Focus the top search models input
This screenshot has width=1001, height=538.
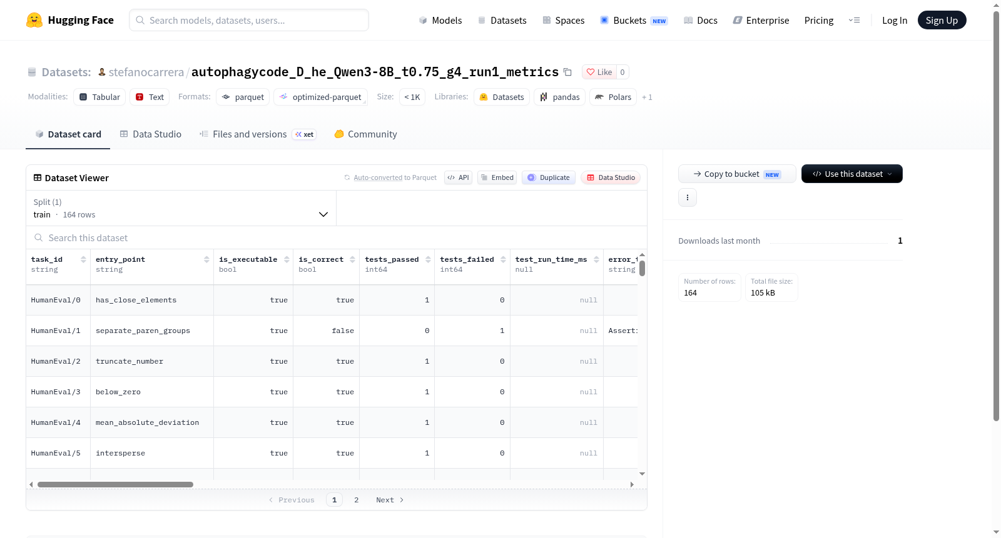[249, 20]
